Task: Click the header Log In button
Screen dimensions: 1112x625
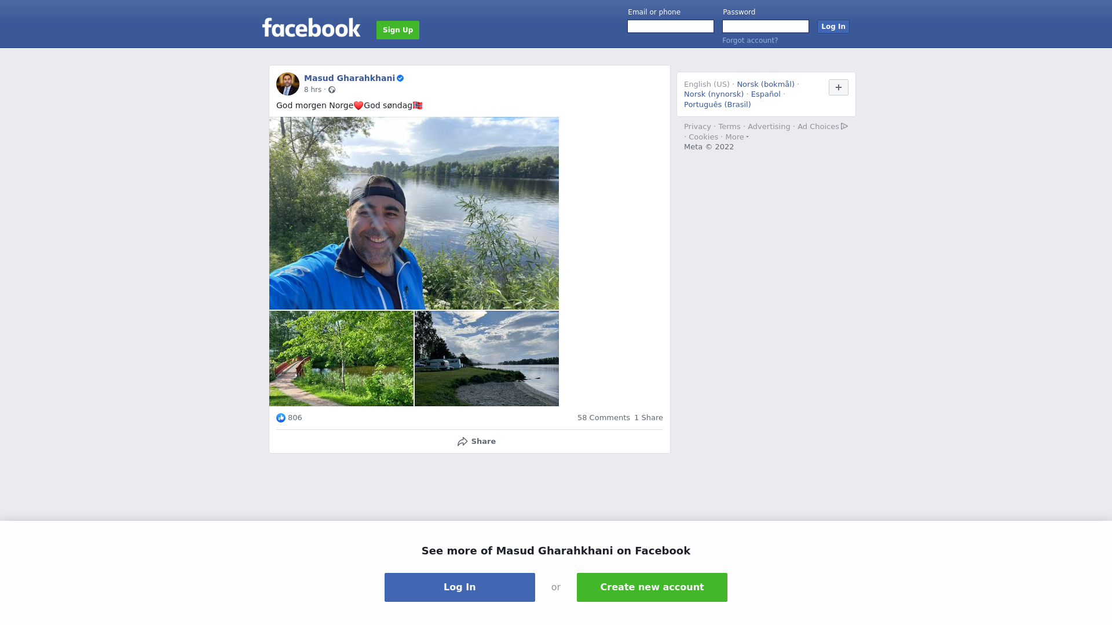Action: (x=833, y=27)
